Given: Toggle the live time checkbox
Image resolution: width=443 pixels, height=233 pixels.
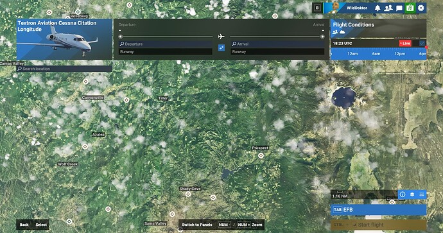Looking at the screenshot, I should 422,43.
